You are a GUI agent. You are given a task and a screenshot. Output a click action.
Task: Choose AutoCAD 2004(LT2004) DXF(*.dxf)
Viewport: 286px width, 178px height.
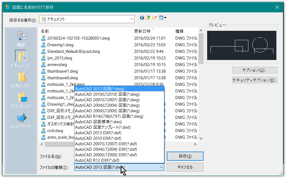click(119, 149)
